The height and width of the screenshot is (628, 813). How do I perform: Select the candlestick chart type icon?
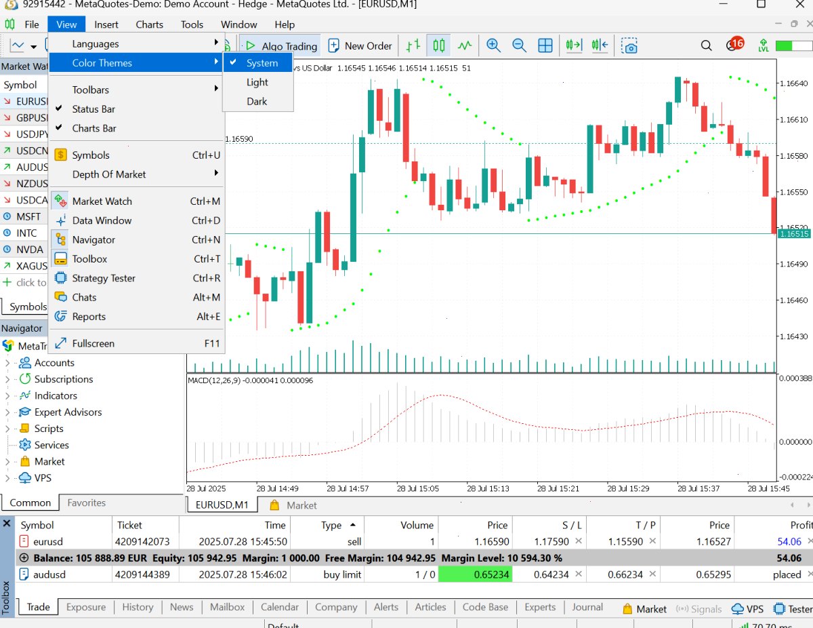[439, 45]
